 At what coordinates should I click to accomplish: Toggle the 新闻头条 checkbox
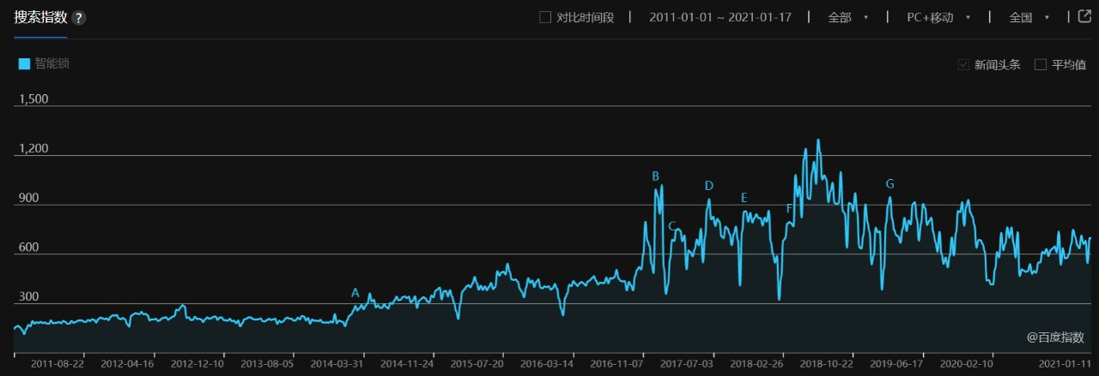click(x=964, y=64)
